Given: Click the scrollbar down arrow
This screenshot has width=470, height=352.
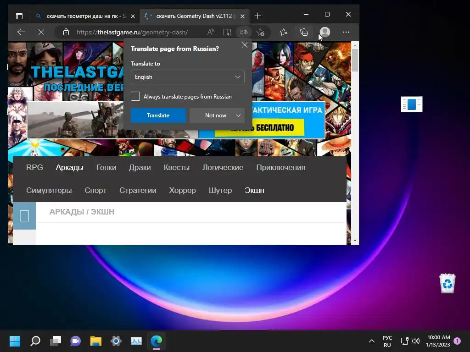Looking at the screenshot, I should click(x=355, y=241).
